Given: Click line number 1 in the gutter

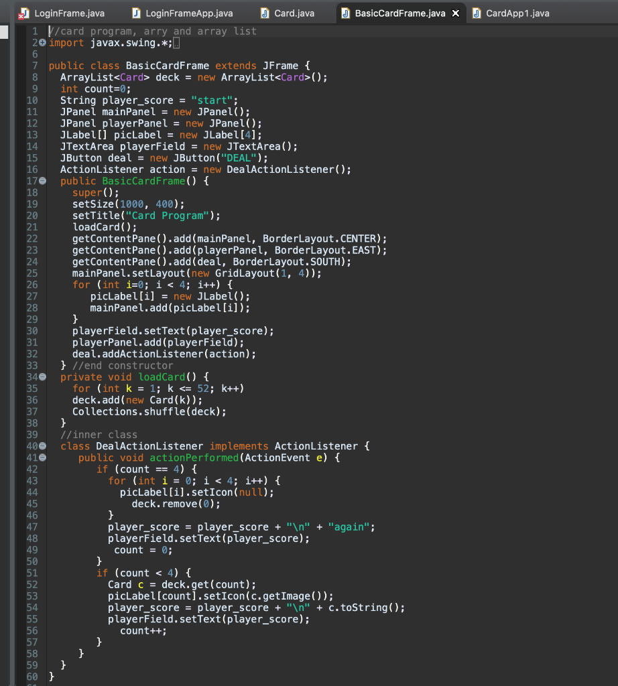Looking at the screenshot, I should click(35, 31).
